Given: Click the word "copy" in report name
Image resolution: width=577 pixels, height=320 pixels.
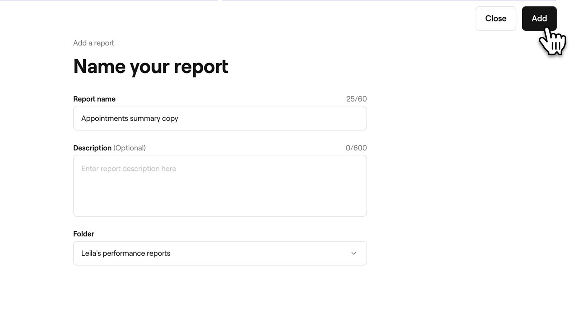Looking at the screenshot, I should click(170, 119).
